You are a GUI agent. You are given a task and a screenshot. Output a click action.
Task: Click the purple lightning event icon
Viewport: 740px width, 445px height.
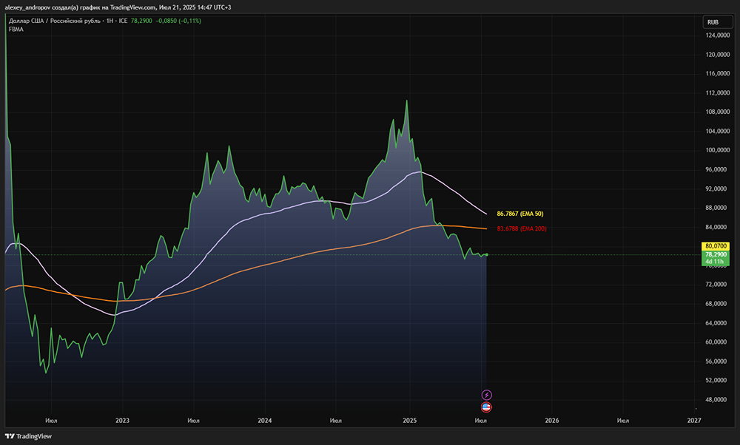(x=487, y=395)
